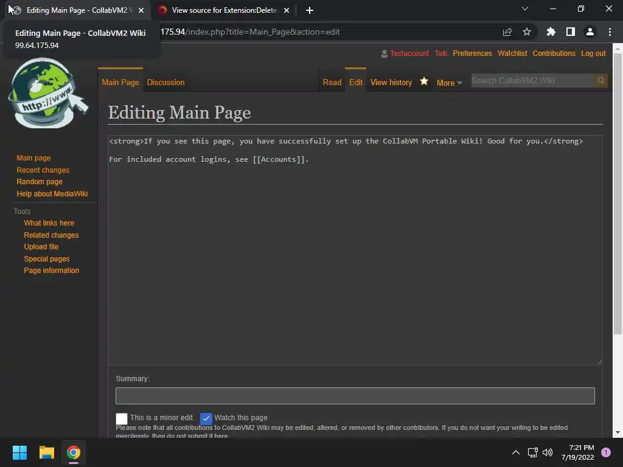623x467 pixels.
Task: Open Random page in sidebar
Action: [x=40, y=181]
